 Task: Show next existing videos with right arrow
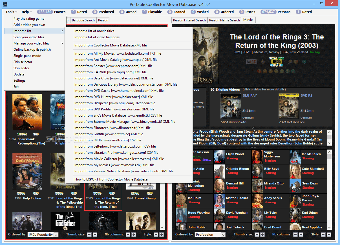point(330,108)
